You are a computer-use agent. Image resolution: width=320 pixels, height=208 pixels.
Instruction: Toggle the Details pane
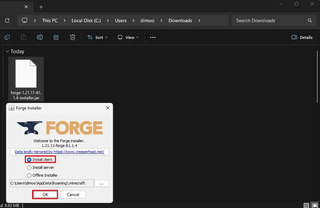[x=302, y=37]
